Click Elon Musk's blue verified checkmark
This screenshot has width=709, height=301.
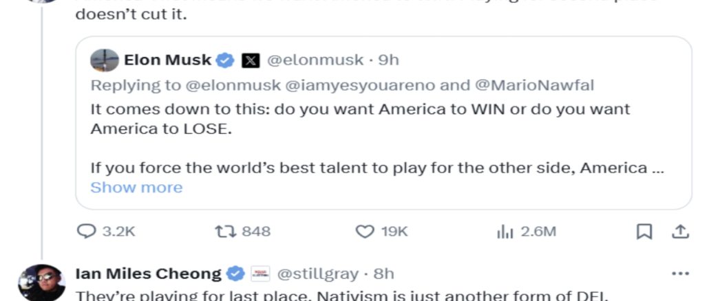coord(226,60)
